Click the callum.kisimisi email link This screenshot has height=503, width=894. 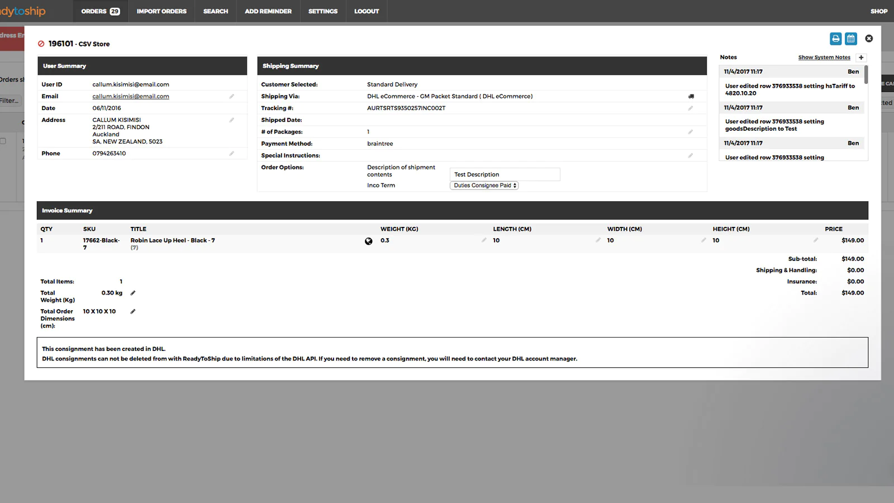131,97
